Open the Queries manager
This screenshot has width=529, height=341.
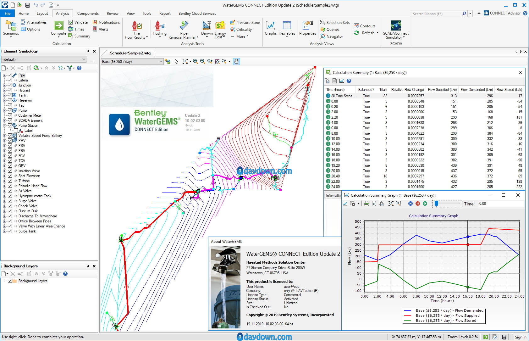tap(330, 30)
